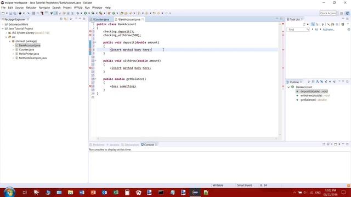The image size is (351, 197).
Task: Fold the getBalance method at line 16
Action: coord(95,79)
